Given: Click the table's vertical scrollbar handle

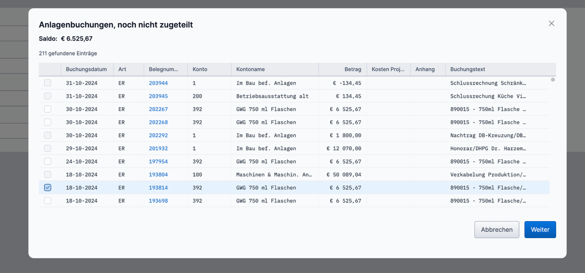Looking at the screenshot, I should (553, 80).
